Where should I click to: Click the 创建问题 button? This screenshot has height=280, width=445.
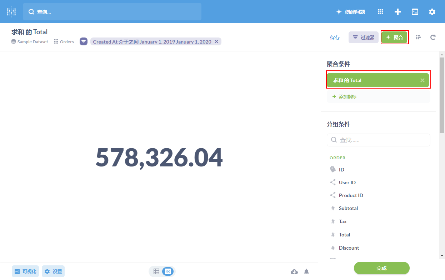click(351, 12)
